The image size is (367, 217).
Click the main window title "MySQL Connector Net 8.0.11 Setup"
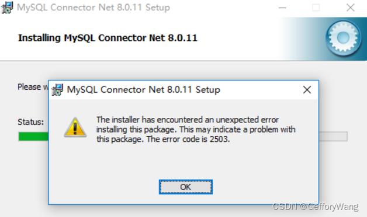coord(94,8)
